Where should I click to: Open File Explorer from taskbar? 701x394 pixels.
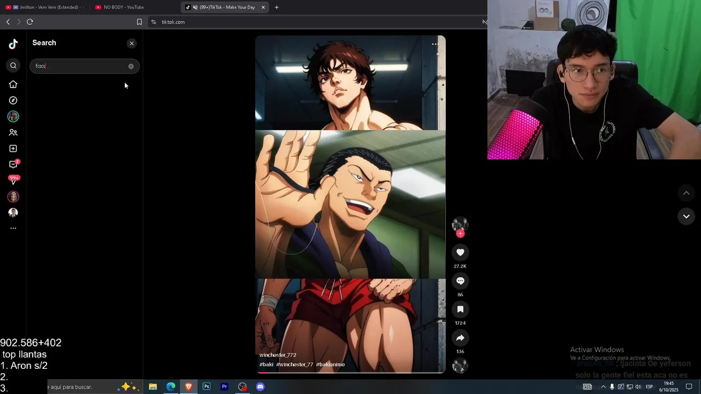153,387
